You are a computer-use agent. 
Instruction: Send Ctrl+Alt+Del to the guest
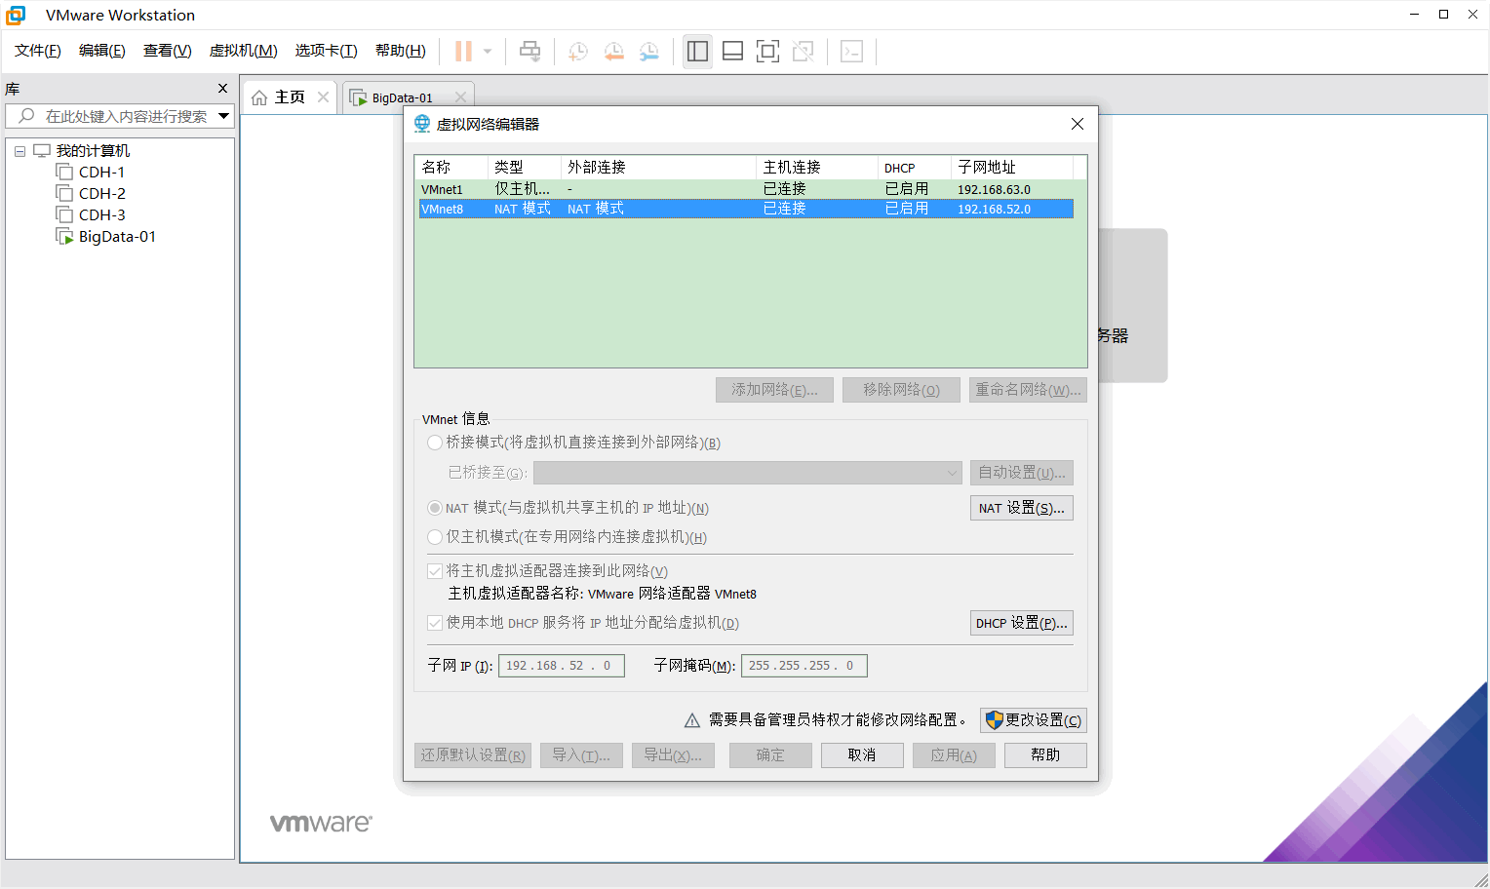point(529,51)
